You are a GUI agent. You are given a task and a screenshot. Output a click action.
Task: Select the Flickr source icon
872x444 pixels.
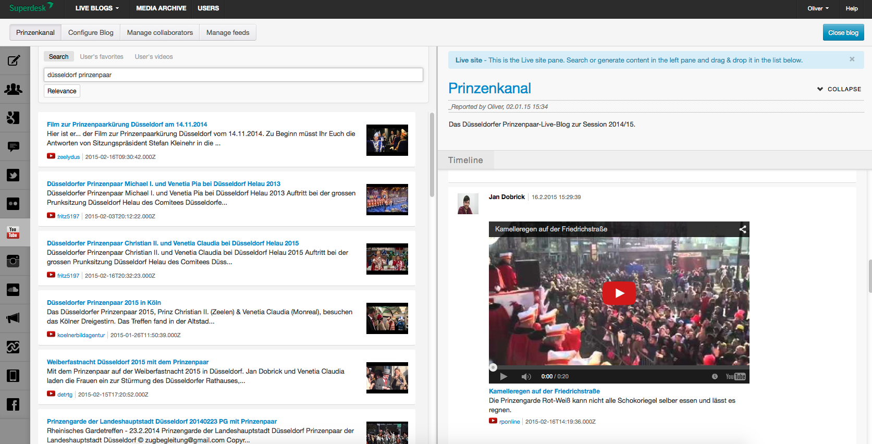[x=14, y=204]
